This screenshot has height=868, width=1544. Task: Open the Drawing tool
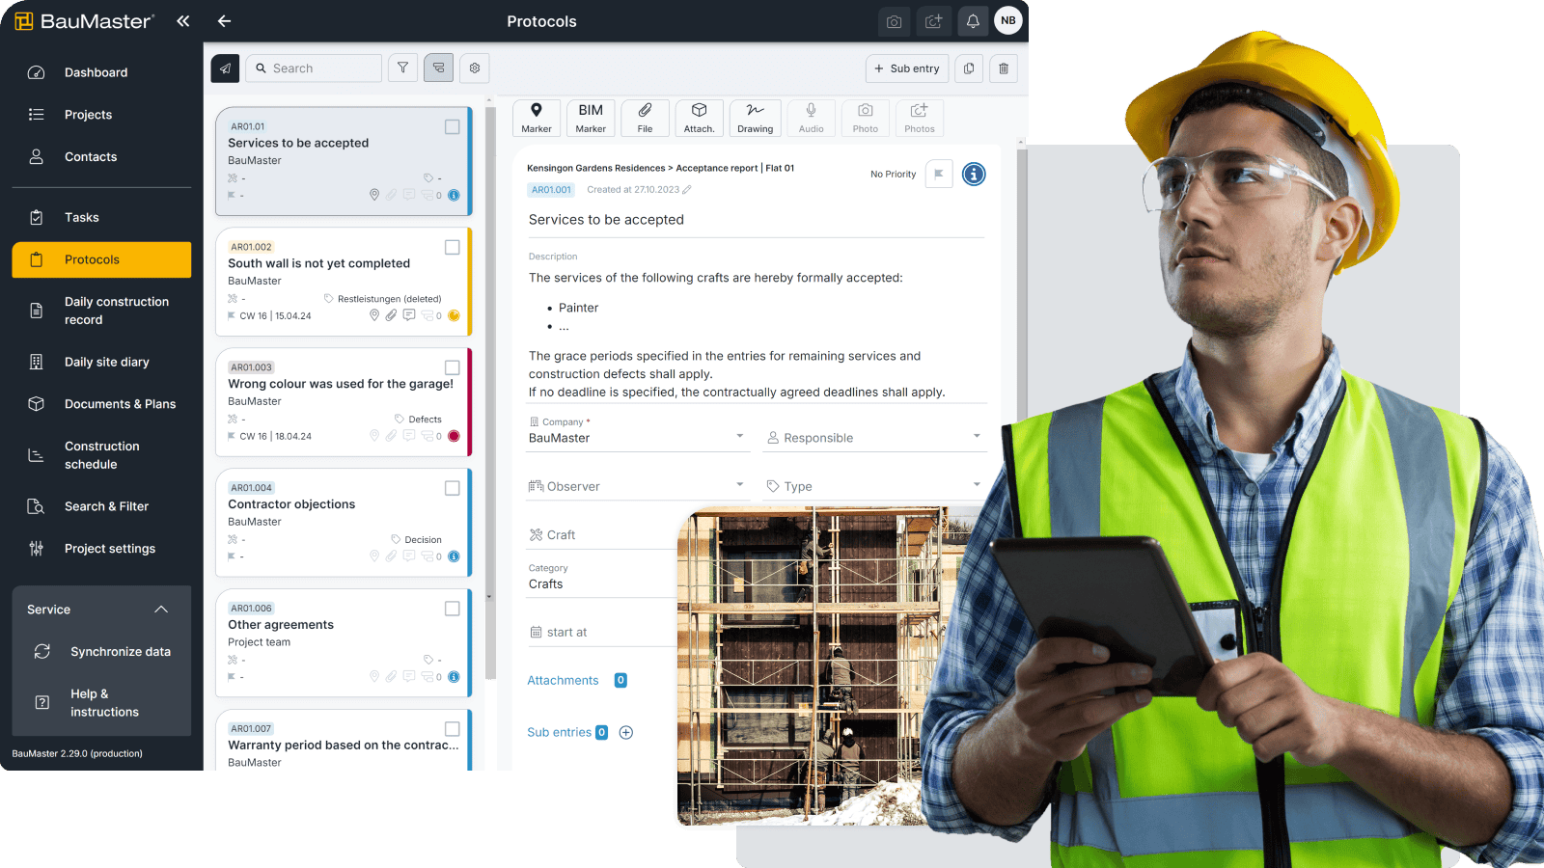click(755, 117)
